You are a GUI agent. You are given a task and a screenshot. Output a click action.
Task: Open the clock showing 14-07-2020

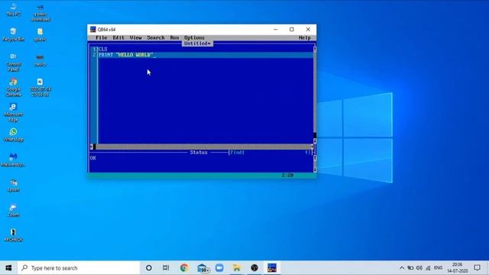point(458,268)
